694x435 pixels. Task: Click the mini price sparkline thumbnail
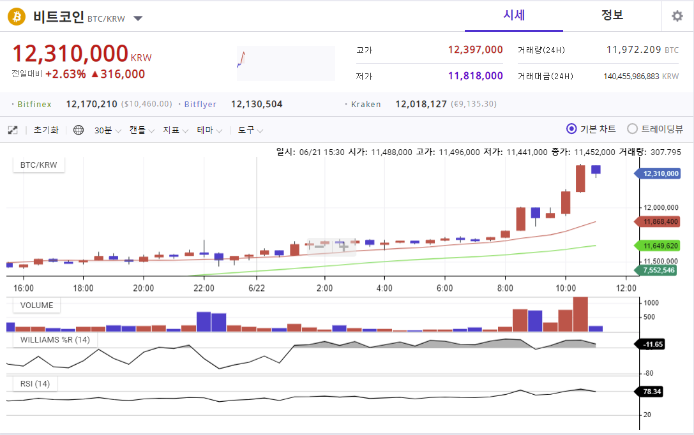point(286,63)
